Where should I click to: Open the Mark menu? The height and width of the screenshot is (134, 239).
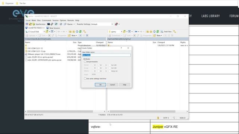point(34,20)
